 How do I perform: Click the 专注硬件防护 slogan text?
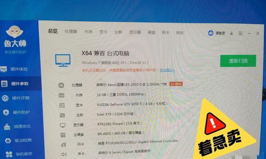point(16,52)
